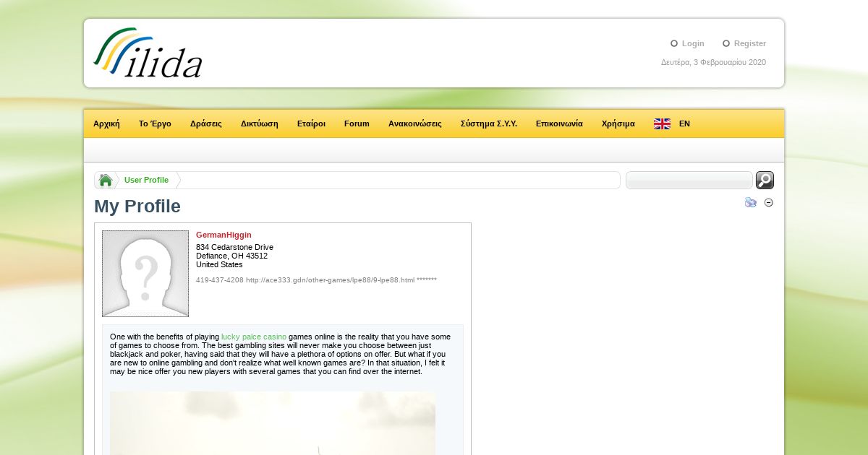Click the profile avatar placeholder image
The width and height of the screenshot is (868, 455).
(145, 274)
